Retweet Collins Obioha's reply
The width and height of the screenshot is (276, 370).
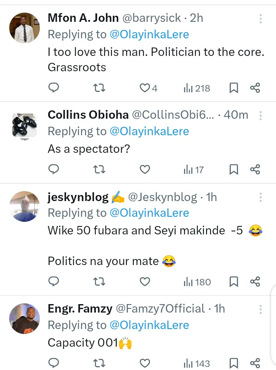[x=100, y=169]
